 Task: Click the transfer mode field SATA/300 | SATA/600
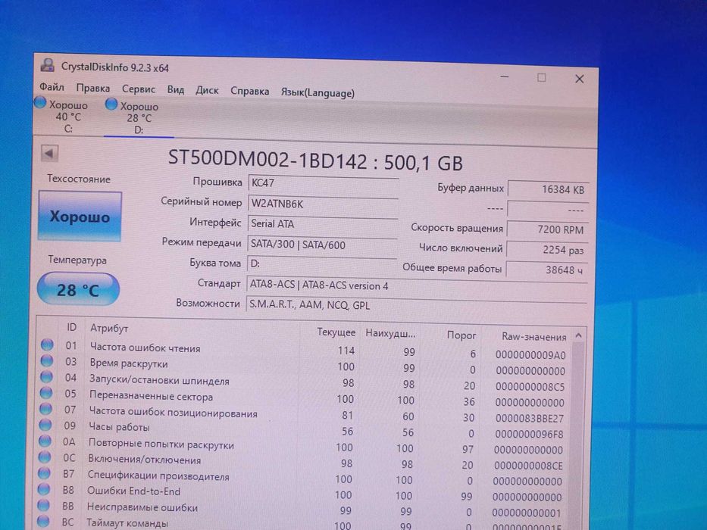coord(322,245)
